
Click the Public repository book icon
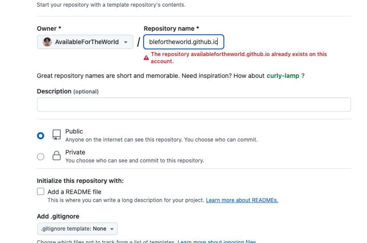57,135
